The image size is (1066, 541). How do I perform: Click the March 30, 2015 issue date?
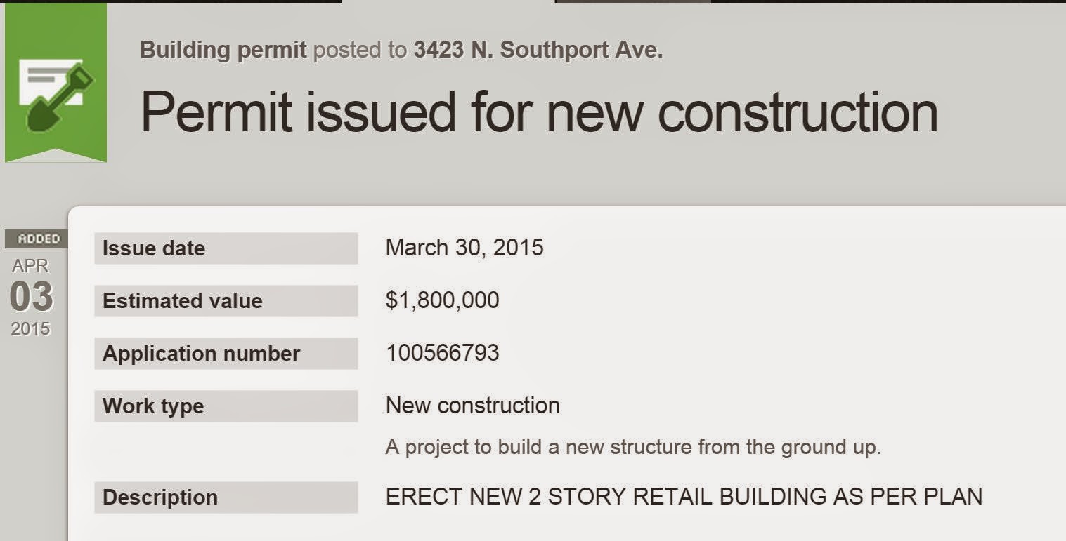pyautogui.click(x=464, y=248)
